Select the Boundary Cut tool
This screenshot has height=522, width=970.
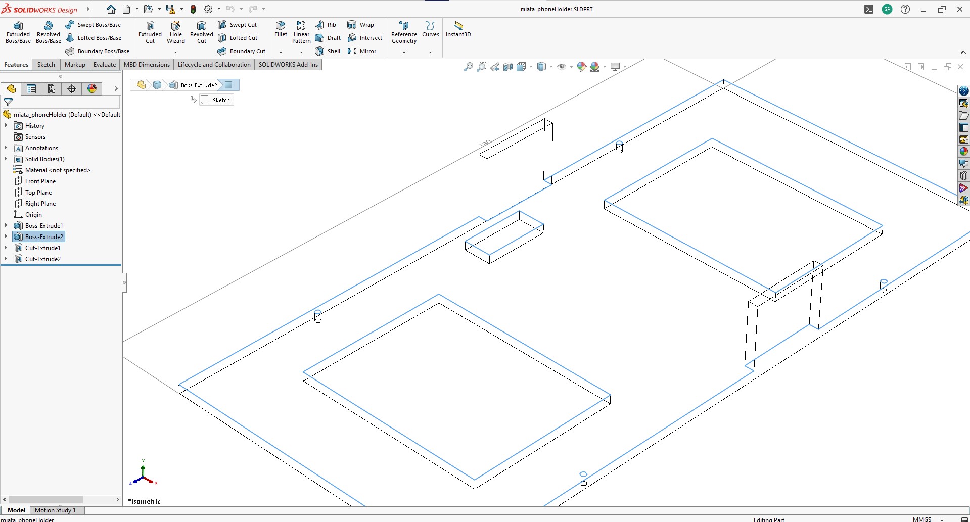tap(241, 51)
